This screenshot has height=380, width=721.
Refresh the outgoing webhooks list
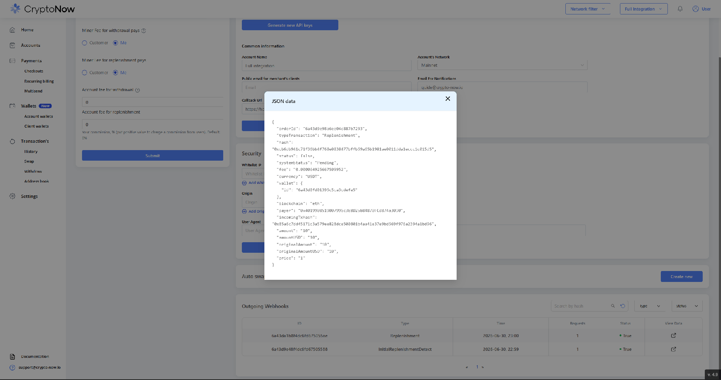(x=622, y=306)
